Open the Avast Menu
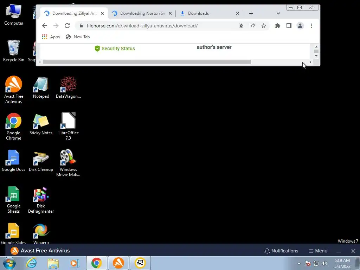The height and width of the screenshot is (270, 360). coord(318,251)
